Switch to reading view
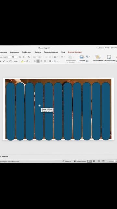 99,161
